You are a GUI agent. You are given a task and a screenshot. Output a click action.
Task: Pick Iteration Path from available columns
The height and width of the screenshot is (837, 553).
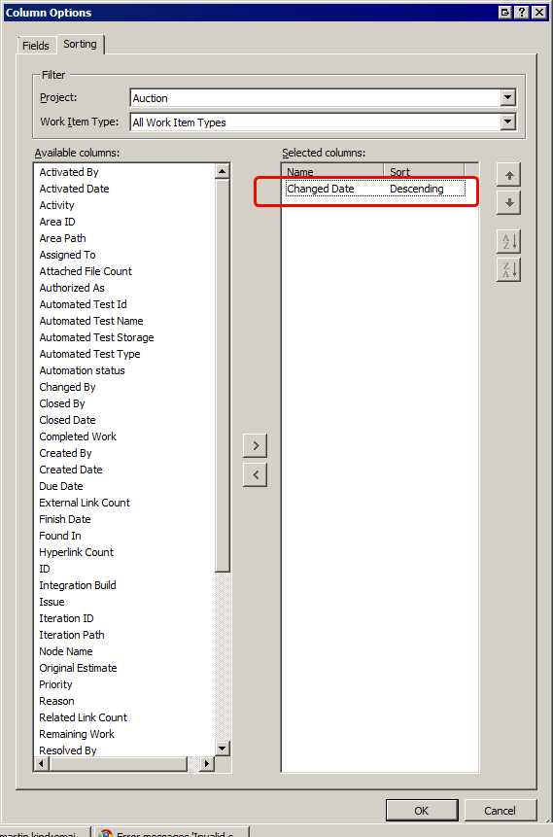tap(72, 635)
